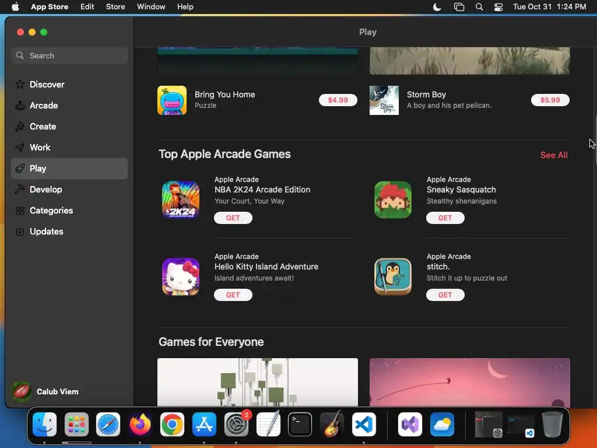Open the Weather app from the Dock
This screenshot has height=448, width=597.
(442, 425)
